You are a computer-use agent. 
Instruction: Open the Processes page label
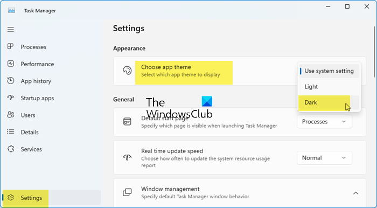coord(33,47)
